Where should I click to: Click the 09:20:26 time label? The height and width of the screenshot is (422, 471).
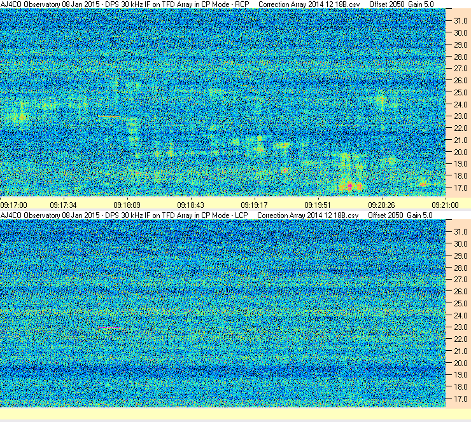point(381,205)
